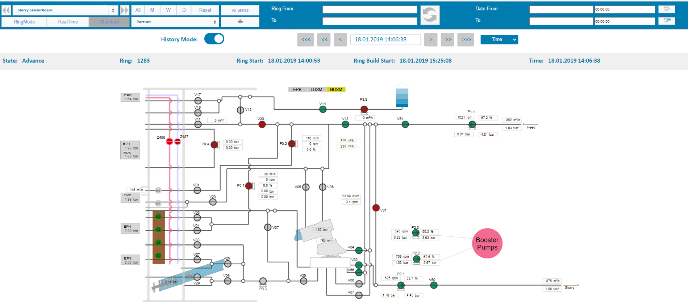Click the green P1.1 feed pump icon
688x303 pixels.
472,125
